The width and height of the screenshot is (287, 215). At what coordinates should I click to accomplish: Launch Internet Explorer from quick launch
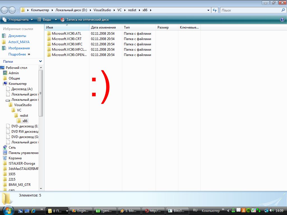click(33, 211)
